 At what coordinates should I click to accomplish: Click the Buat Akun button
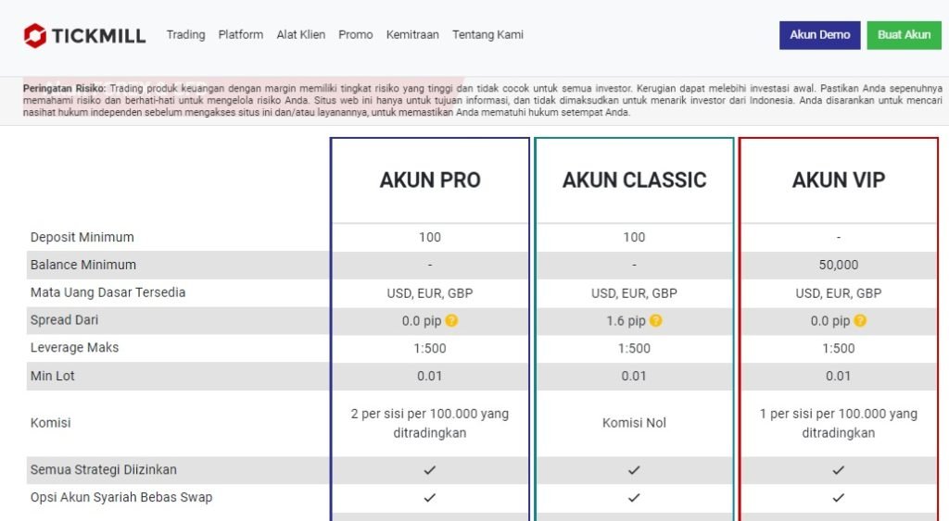point(905,35)
